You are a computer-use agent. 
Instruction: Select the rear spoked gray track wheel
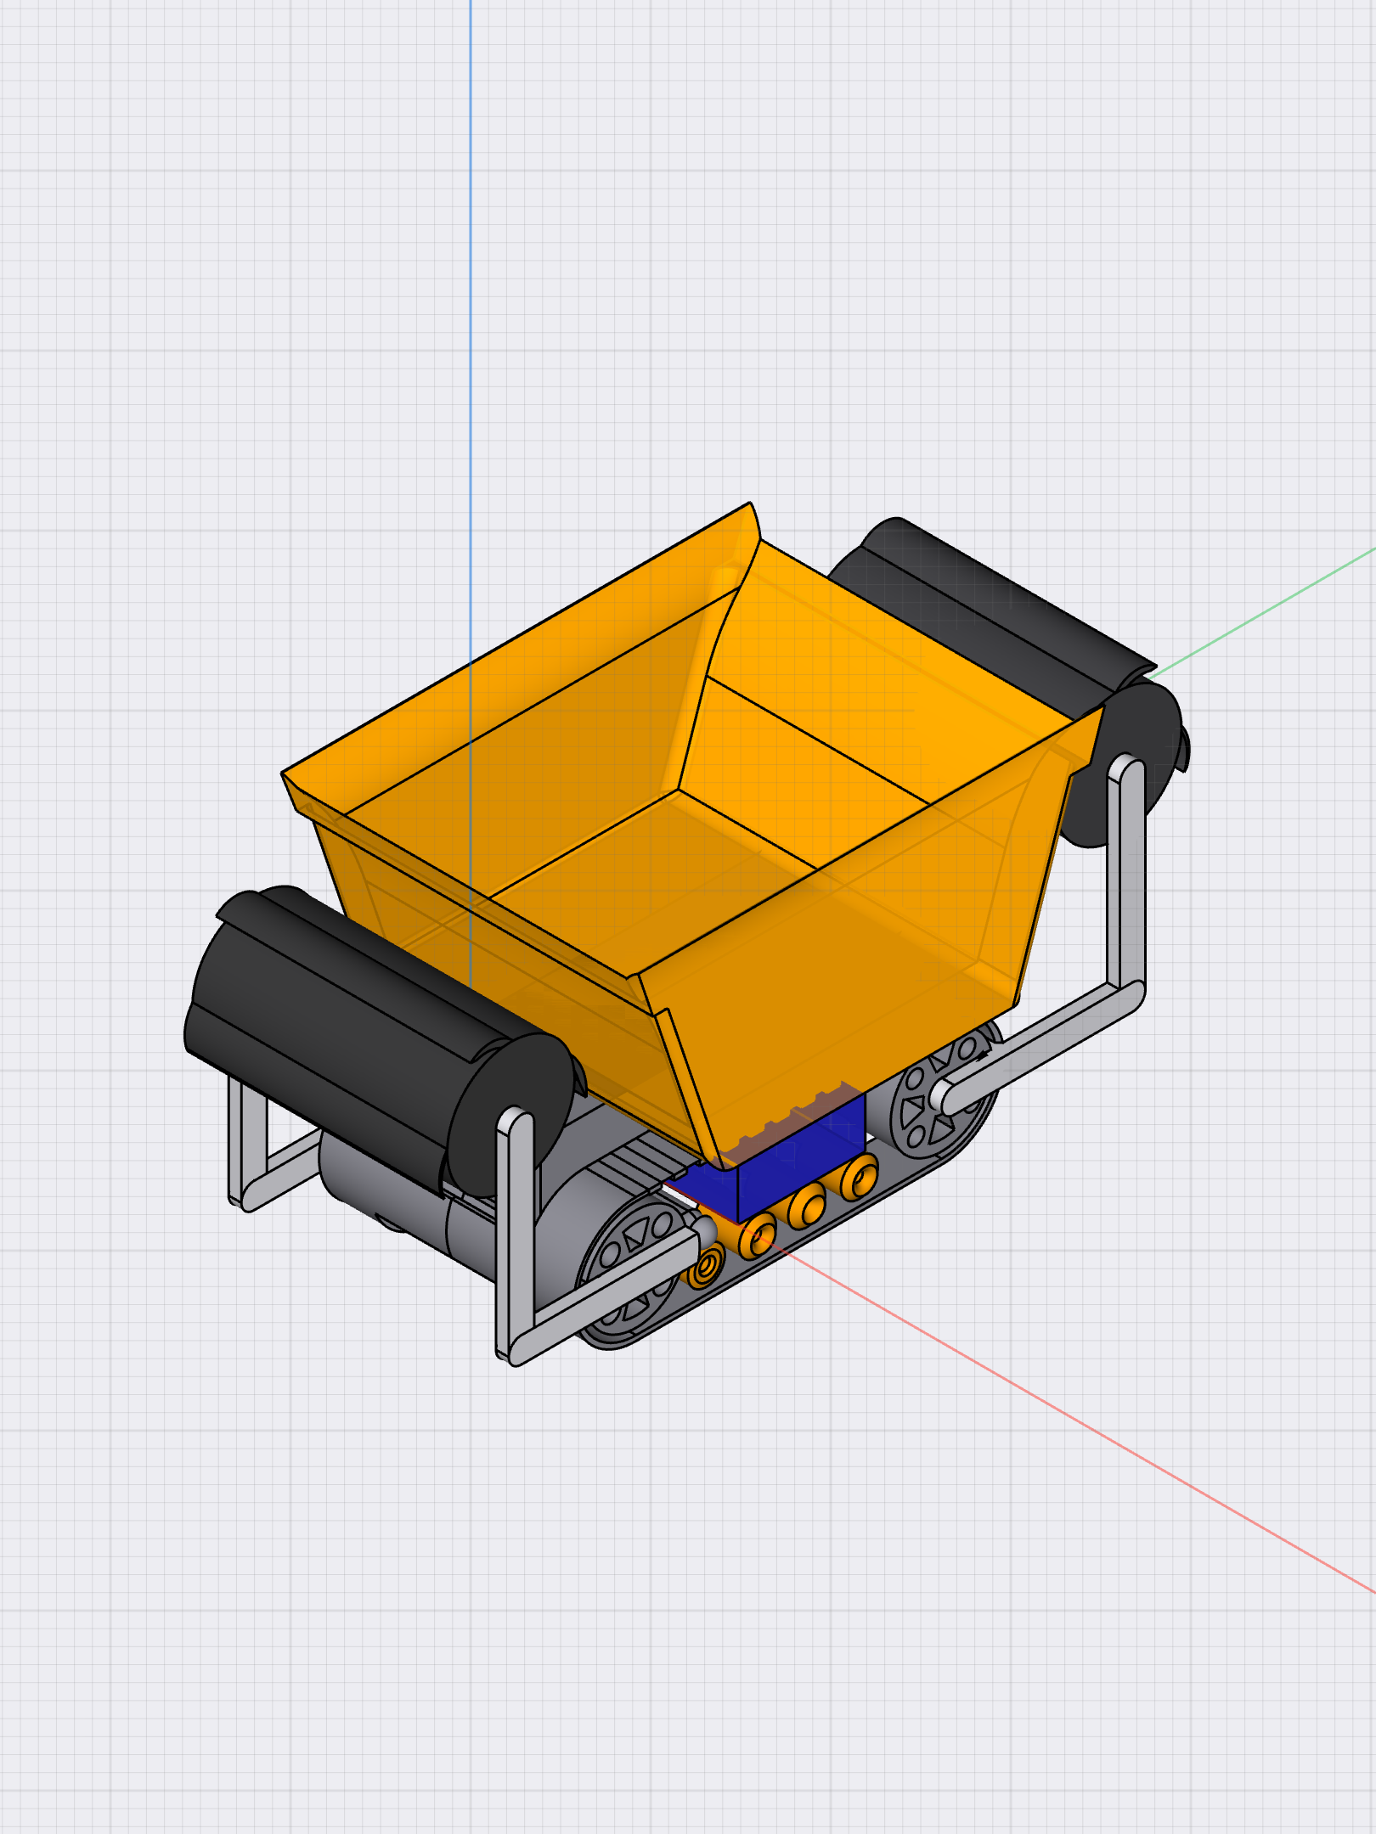click(945, 1091)
